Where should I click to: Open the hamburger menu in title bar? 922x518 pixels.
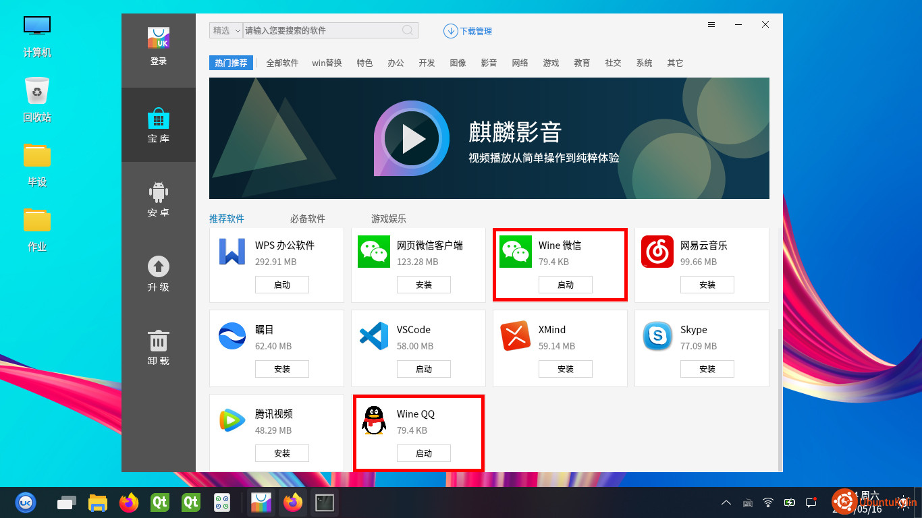[x=711, y=24]
